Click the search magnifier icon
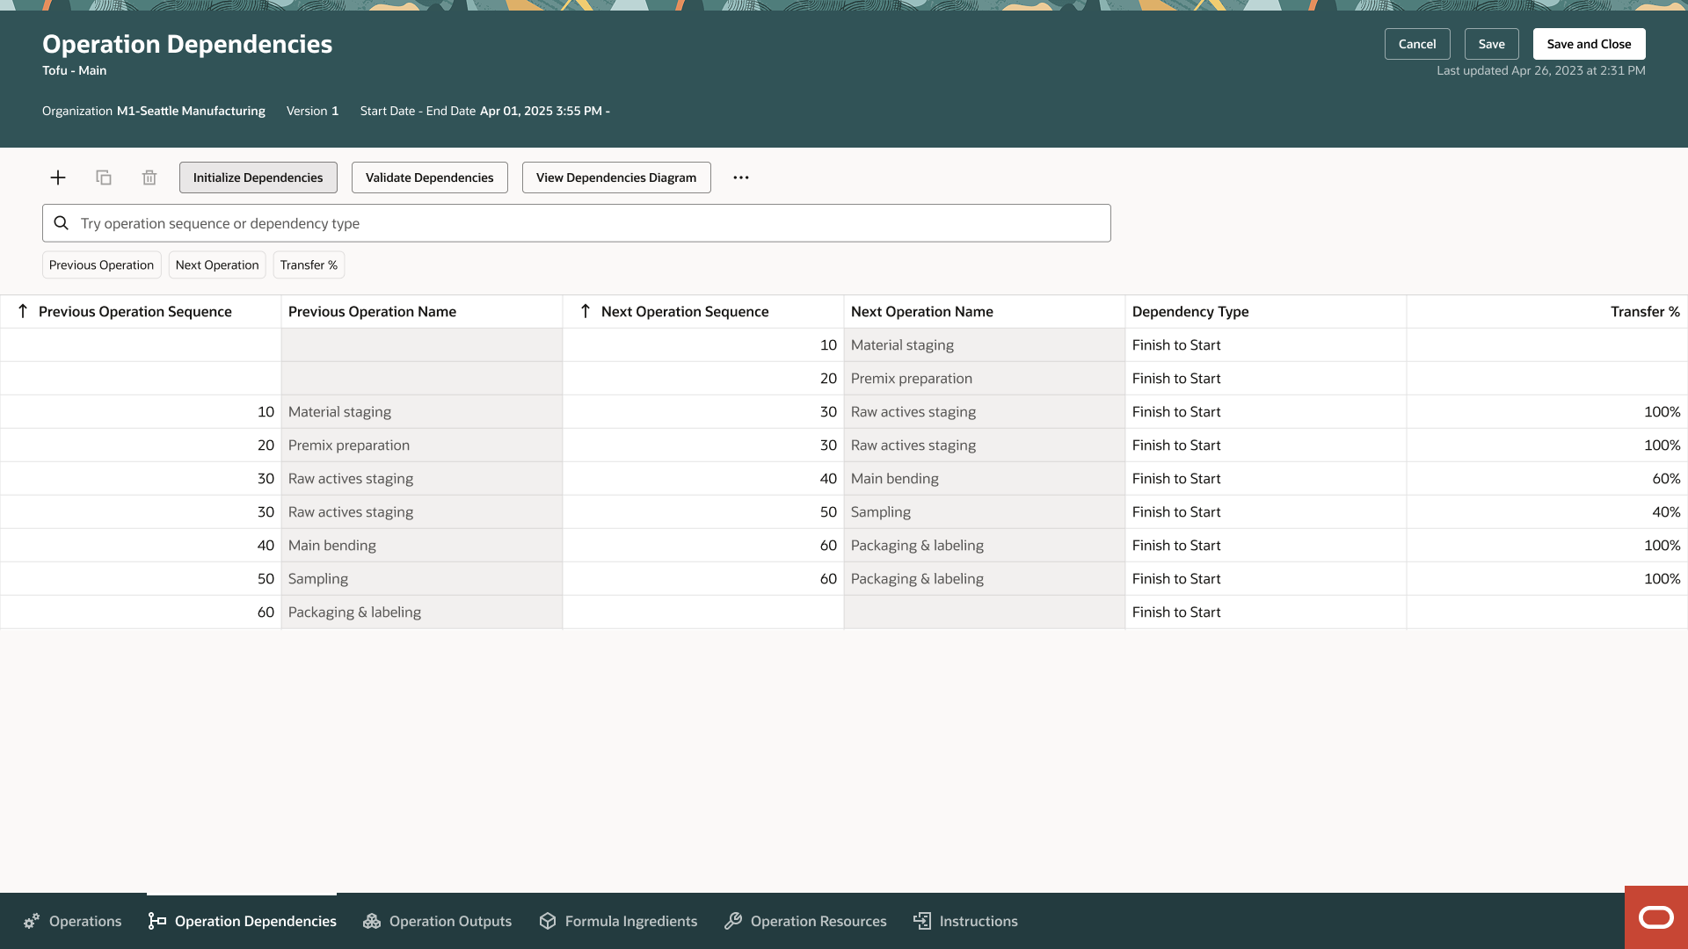Screen dimensions: 1688x949 (x=62, y=223)
